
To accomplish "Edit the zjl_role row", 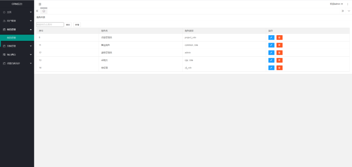I will pos(271,68).
